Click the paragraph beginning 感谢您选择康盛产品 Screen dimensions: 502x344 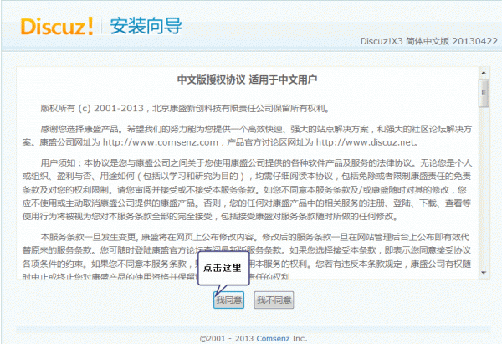(247, 136)
